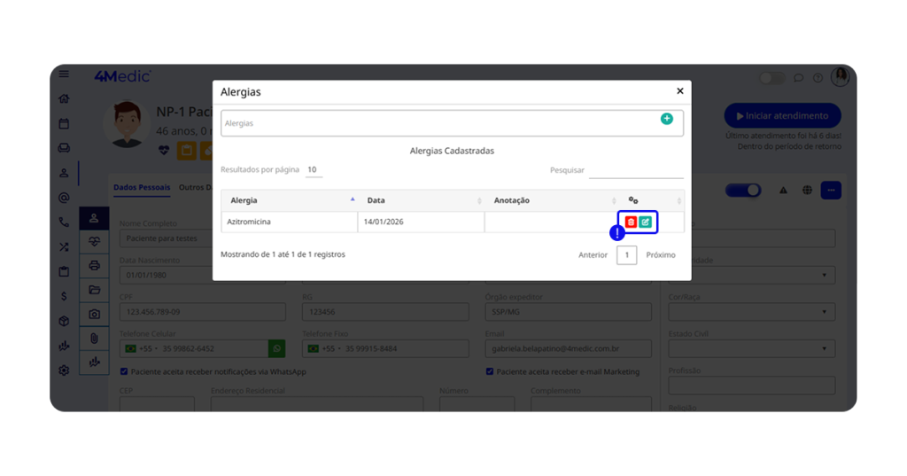Toggle WhatsApp notifications checkbox
Viewport: 907px width, 476px height.
coord(124,371)
